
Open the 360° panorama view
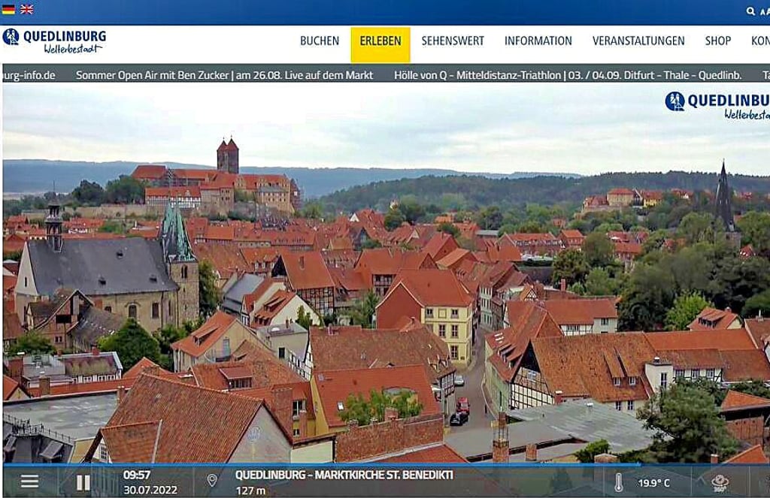(x=720, y=482)
